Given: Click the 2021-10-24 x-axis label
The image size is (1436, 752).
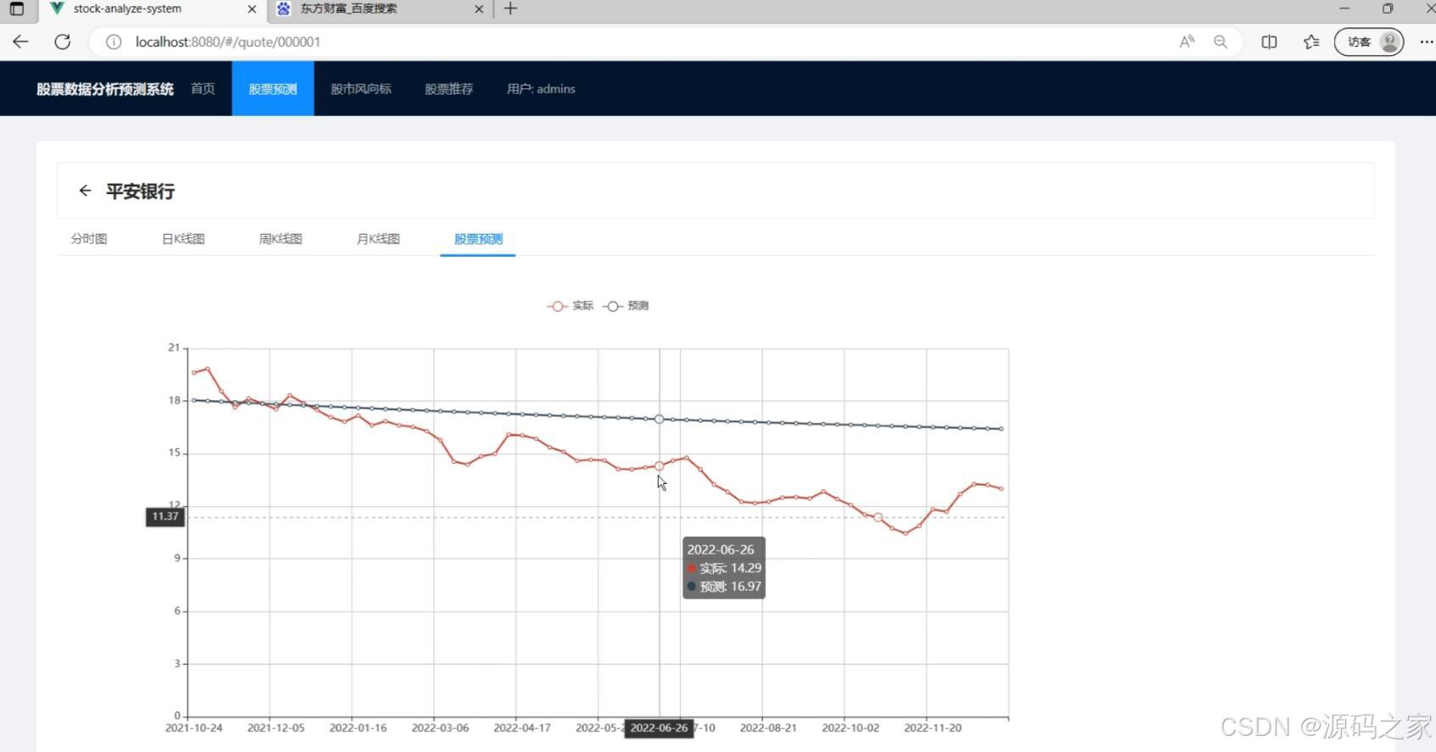Looking at the screenshot, I should (194, 727).
